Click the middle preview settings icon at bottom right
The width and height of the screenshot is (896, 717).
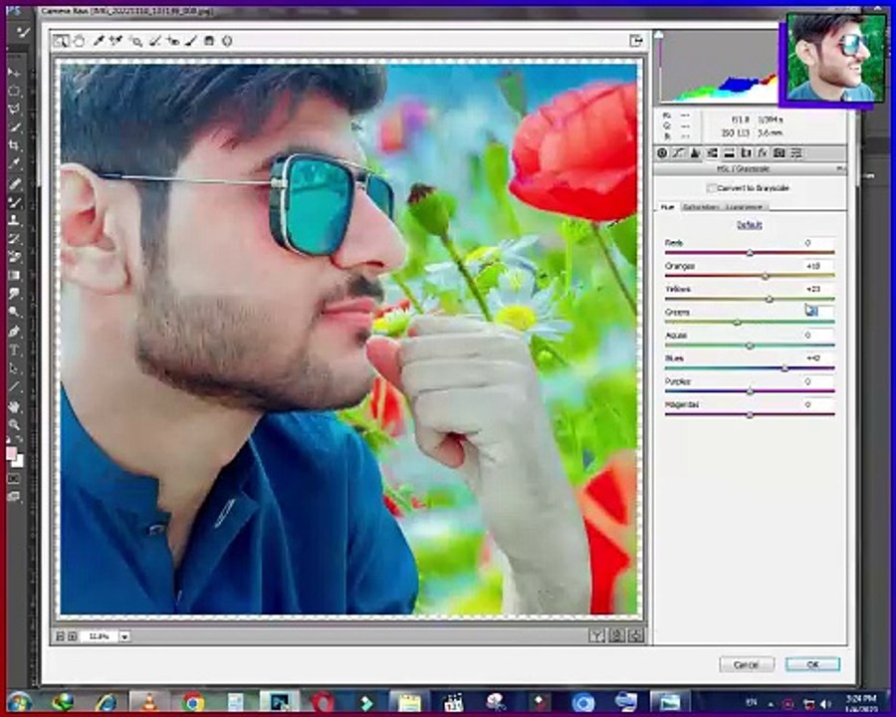click(616, 635)
